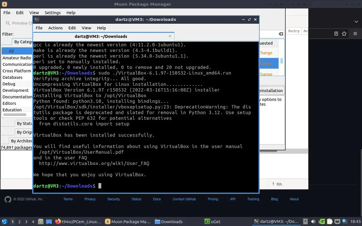Click the show desktop panel icon
The image size is (362, 226).
pos(49,221)
